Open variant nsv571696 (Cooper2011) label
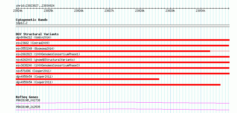 [34, 71]
